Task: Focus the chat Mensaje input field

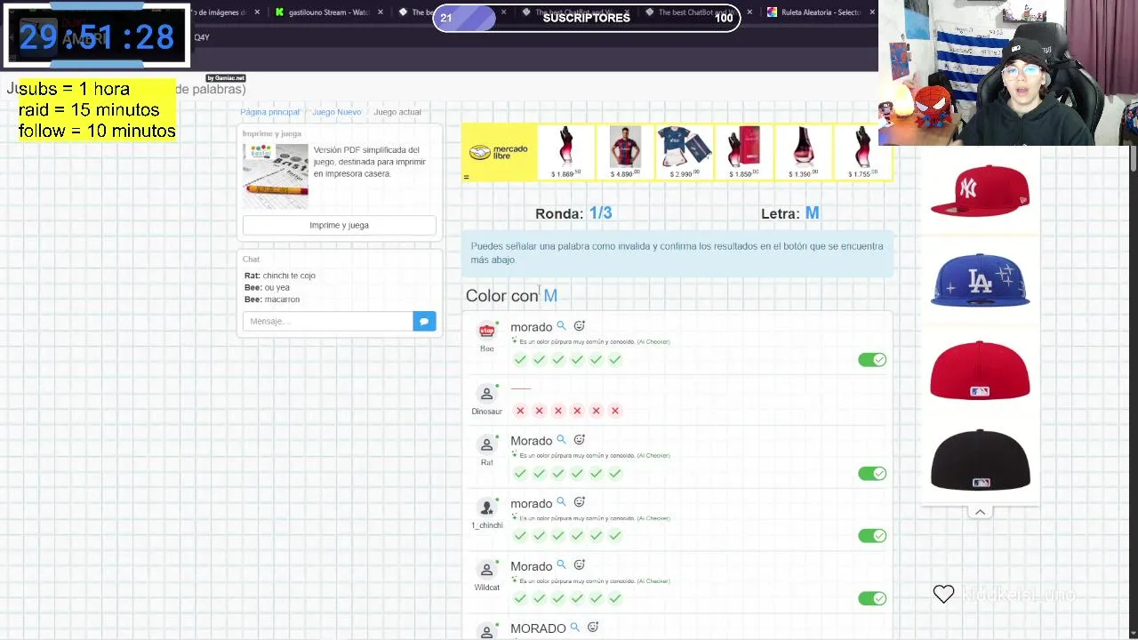Action: [x=328, y=321]
